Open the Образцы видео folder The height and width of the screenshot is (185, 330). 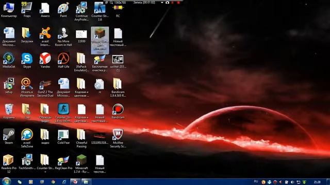pyautogui.click(x=45, y=113)
